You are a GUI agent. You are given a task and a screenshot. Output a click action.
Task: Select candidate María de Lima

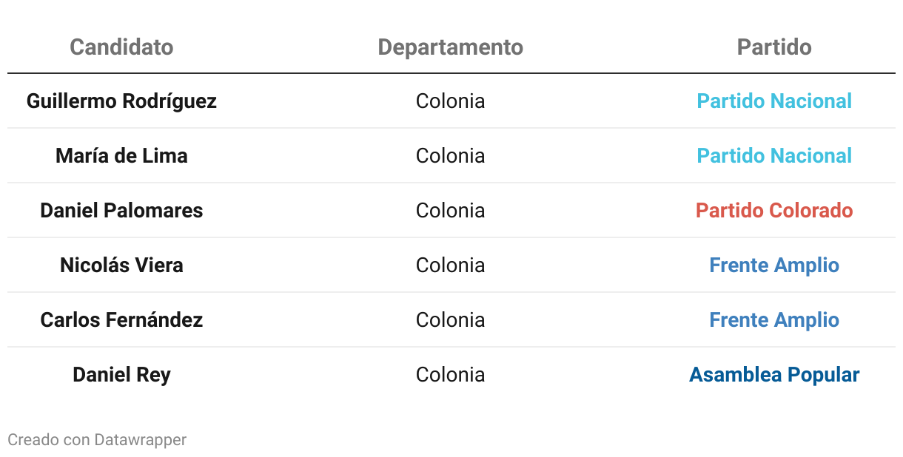121,156
